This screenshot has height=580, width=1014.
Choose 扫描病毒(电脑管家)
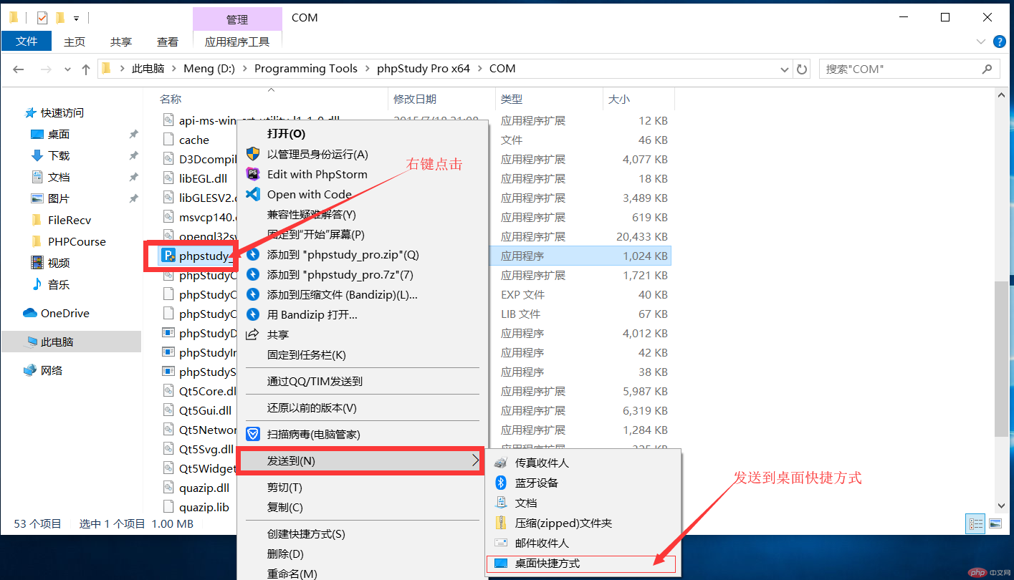[x=363, y=434]
